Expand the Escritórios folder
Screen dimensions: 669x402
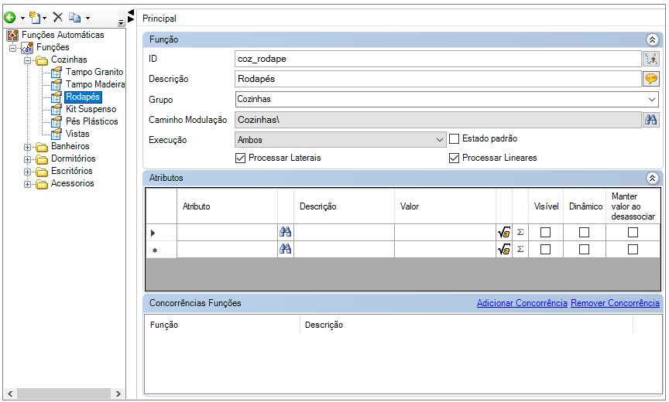click(x=27, y=172)
